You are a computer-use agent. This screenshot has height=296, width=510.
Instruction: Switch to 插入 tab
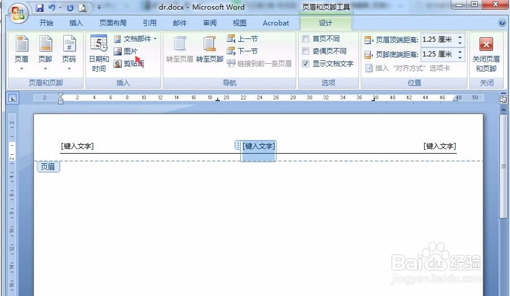point(76,23)
